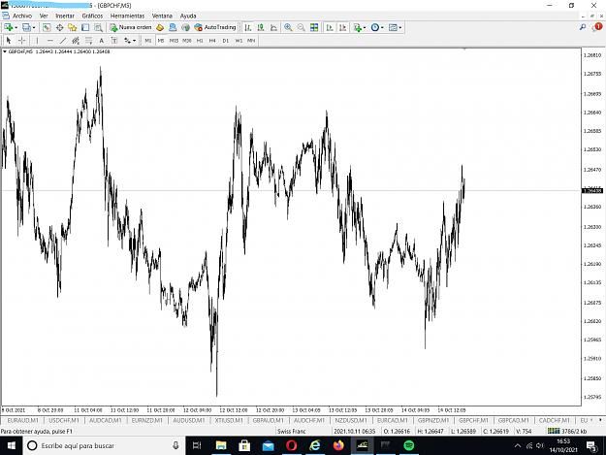Click the search magnifier icon at top right
606x455 pixels.
pos(583,27)
